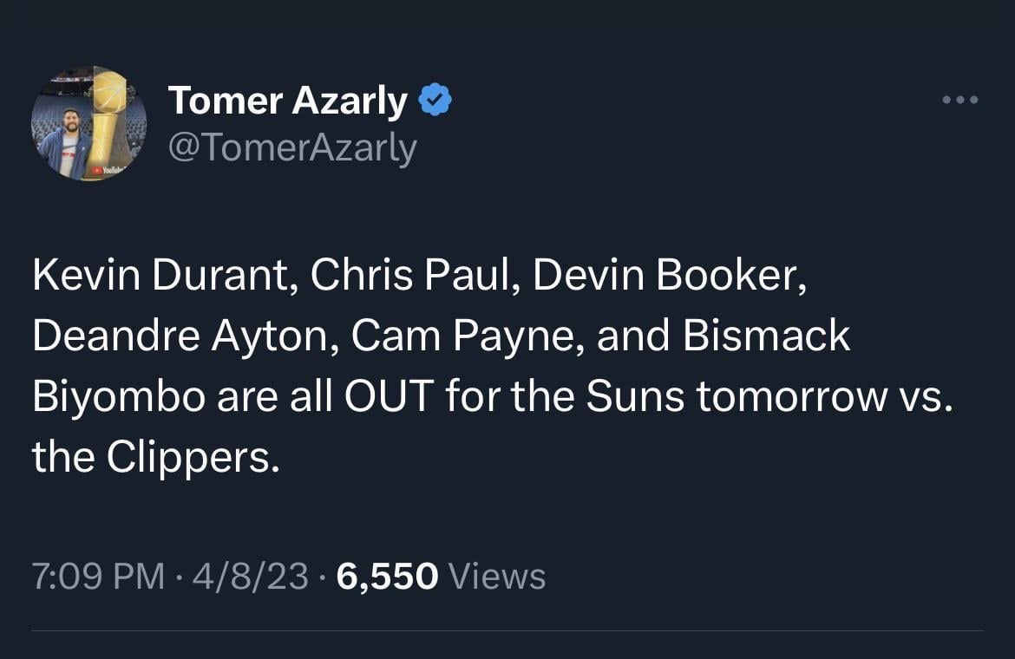The height and width of the screenshot is (659, 1015).
Task: Click the YouTube logo in the avatar
Action: pos(108,170)
